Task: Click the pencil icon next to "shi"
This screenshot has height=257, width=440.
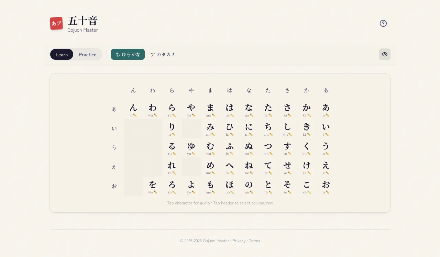Action: [x=290, y=134]
